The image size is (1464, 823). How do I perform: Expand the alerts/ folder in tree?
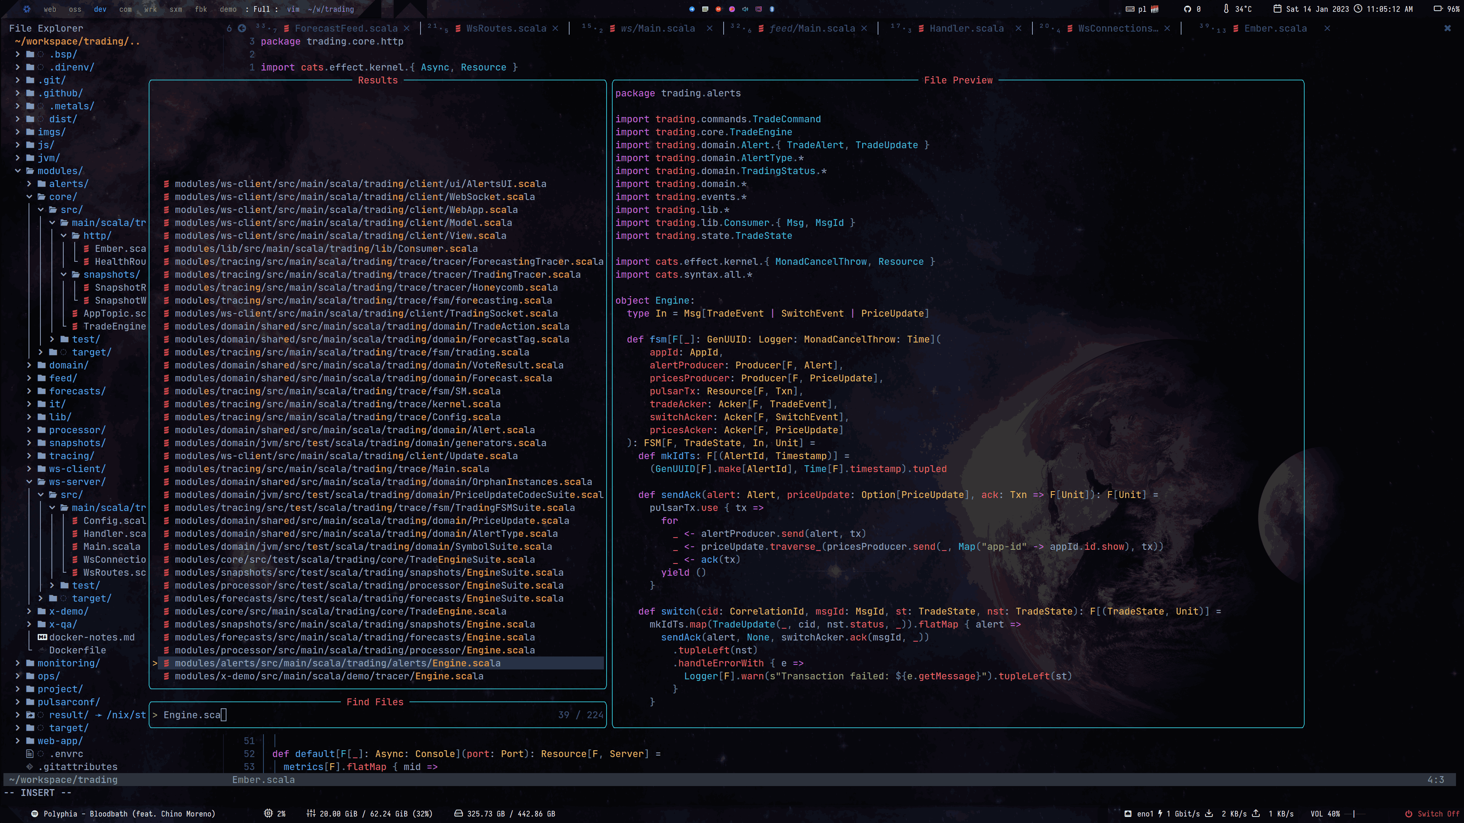tap(29, 184)
